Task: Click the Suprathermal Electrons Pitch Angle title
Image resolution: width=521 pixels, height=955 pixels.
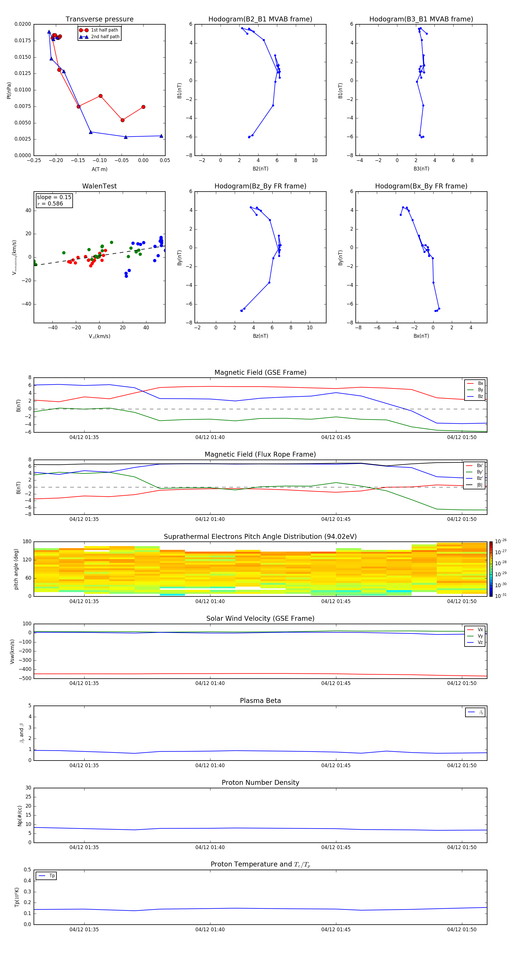Action: (260, 537)
